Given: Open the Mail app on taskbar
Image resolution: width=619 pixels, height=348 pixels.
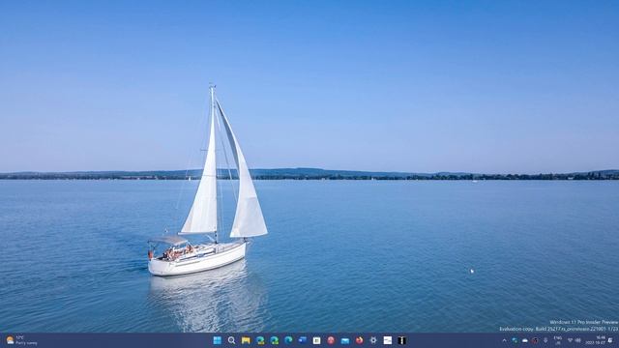Looking at the screenshot, I should [345, 340].
